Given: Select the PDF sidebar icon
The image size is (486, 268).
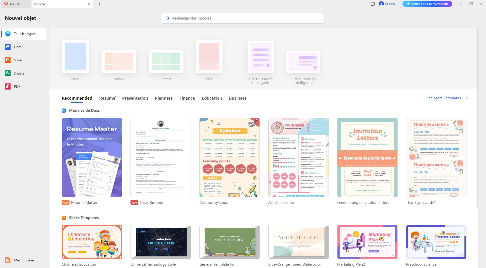Looking at the screenshot, I should (8, 86).
